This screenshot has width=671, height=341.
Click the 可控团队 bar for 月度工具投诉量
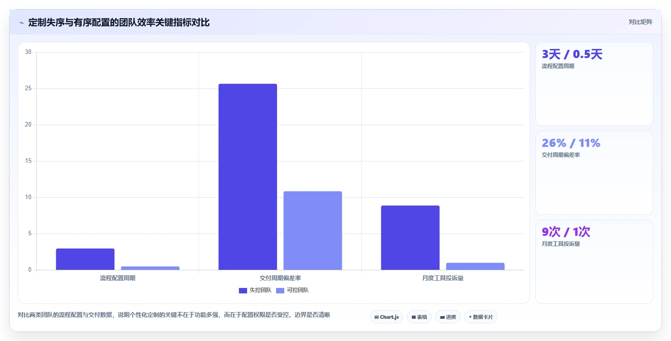pos(475,266)
